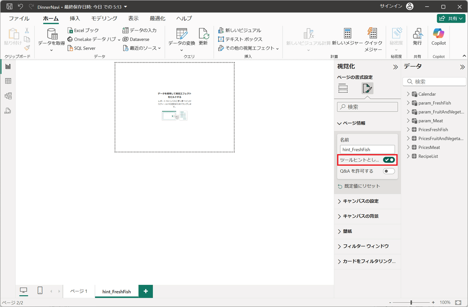
Task: Select build visual icon in 視覚化 pane
Action: coord(343,88)
